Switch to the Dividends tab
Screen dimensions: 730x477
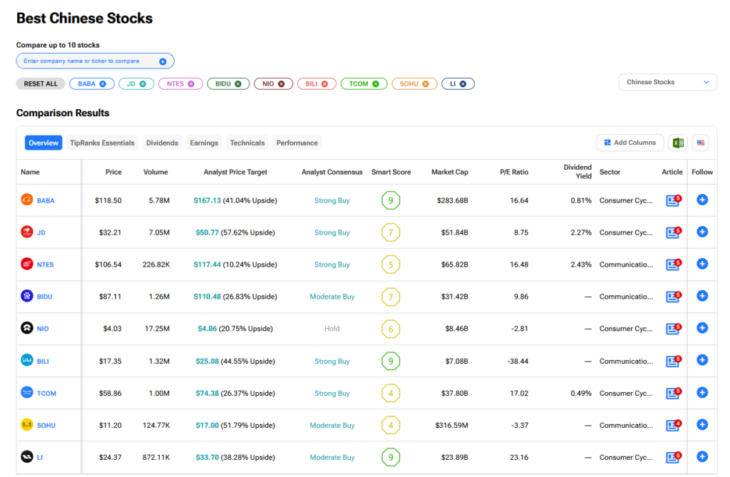pos(162,143)
